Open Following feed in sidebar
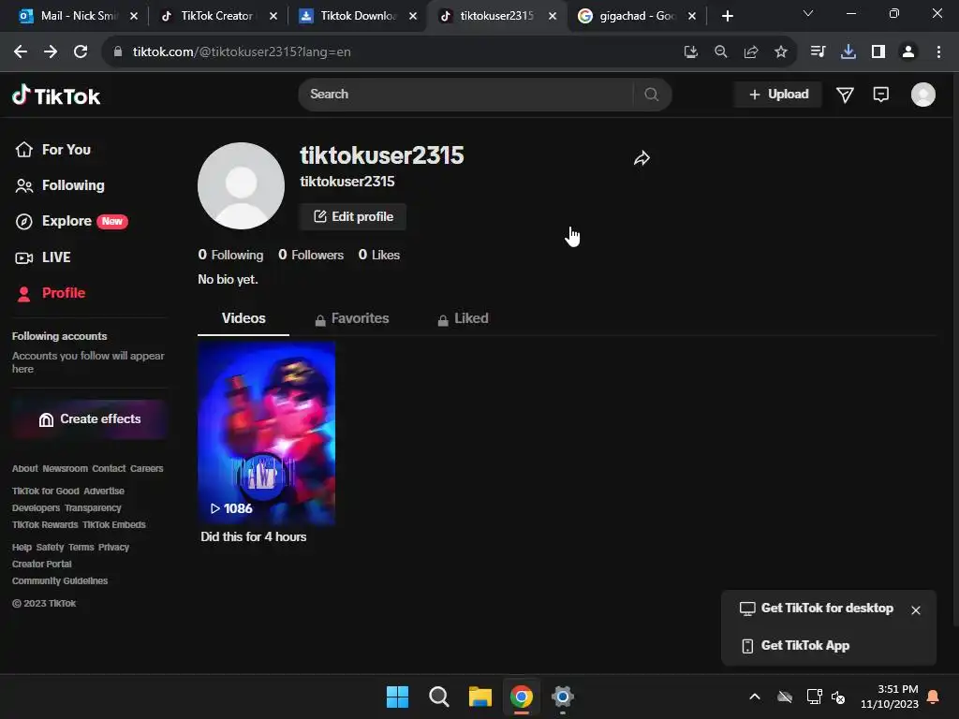The width and height of the screenshot is (959, 719). pos(60,185)
